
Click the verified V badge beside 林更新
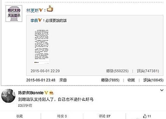tap(41, 10)
